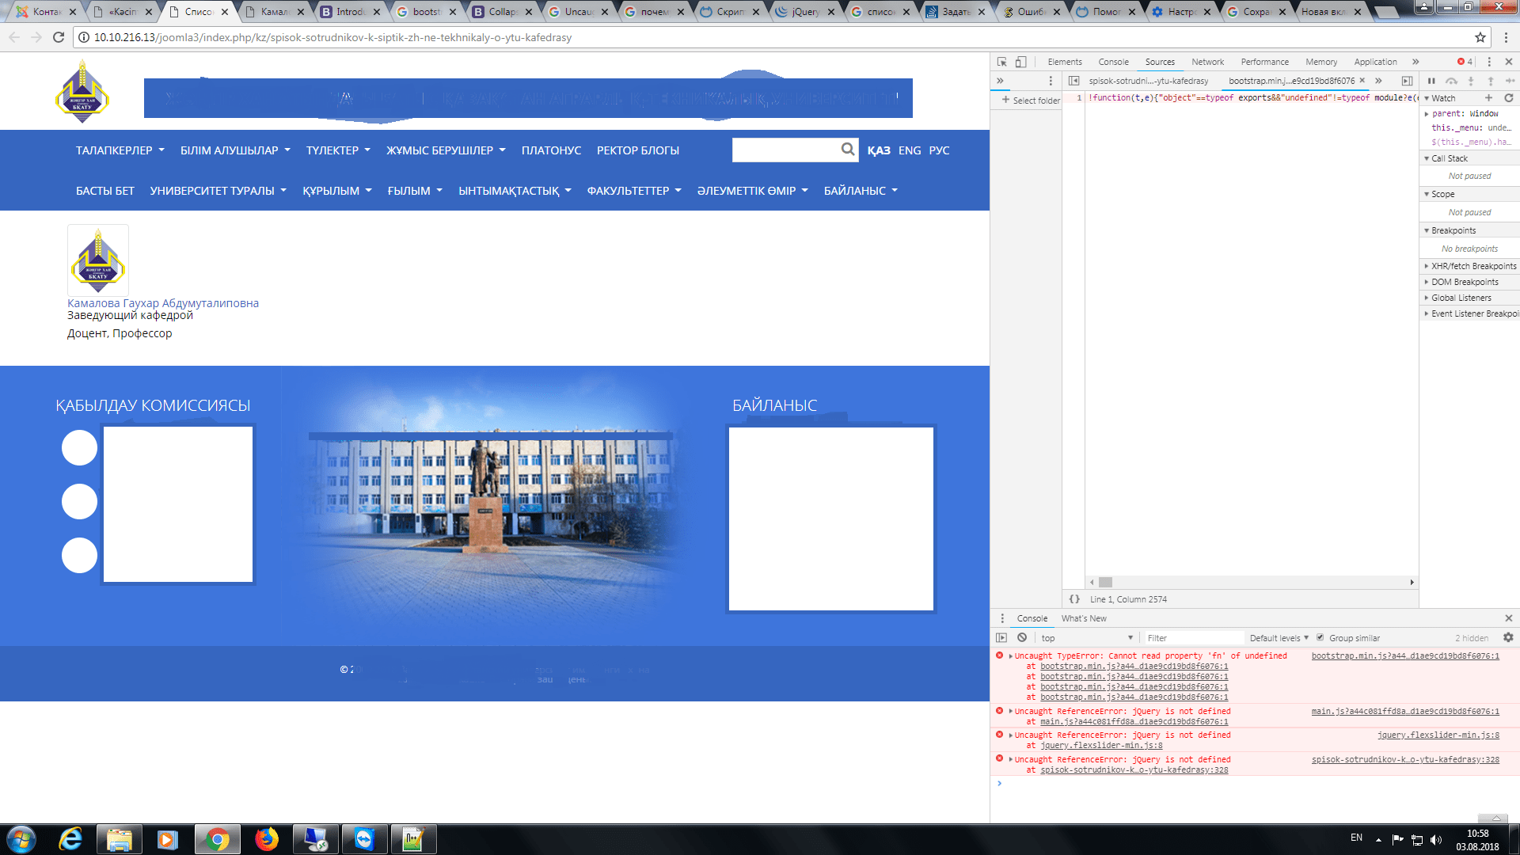Viewport: 1520px width, 855px height.
Task: Click the step into next function icon
Action: (x=1471, y=81)
